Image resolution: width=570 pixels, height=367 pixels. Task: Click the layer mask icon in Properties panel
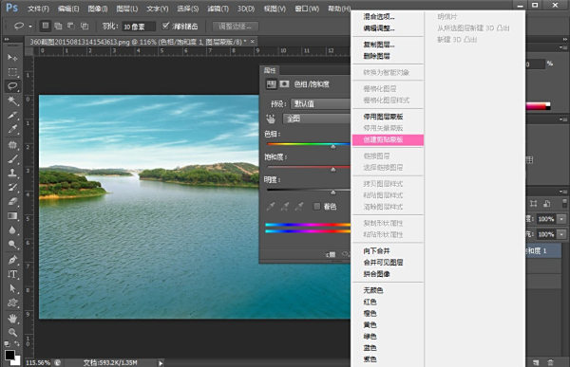[284, 84]
